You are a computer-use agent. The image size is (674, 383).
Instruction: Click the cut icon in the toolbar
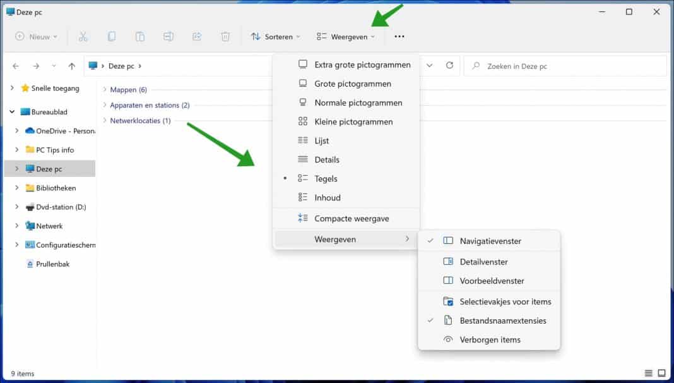point(83,37)
